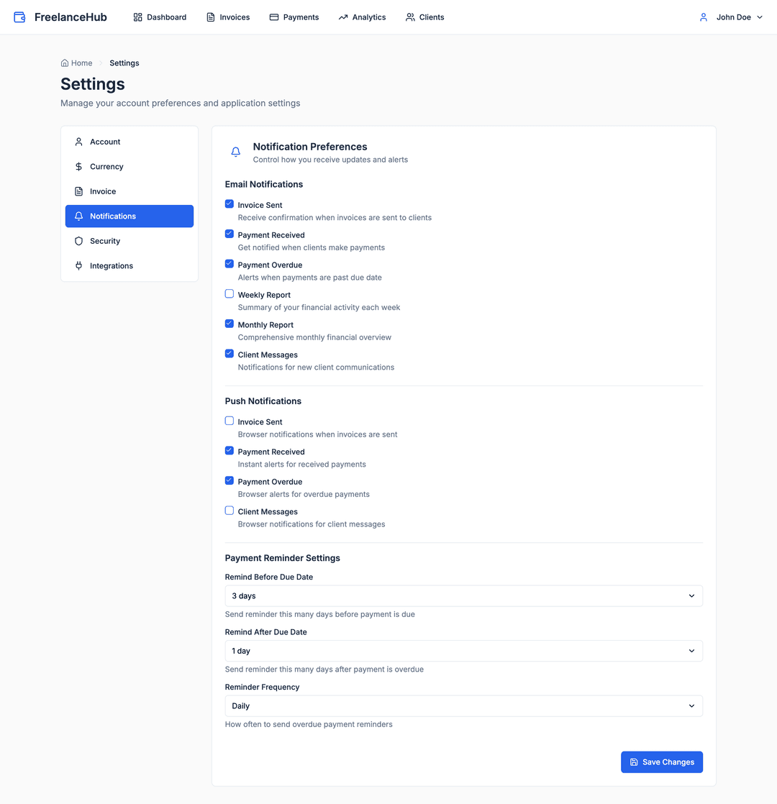Uncheck Payment Overdue push notifications
Image resolution: width=777 pixels, height=804 pixels.
tap(229, 480)
